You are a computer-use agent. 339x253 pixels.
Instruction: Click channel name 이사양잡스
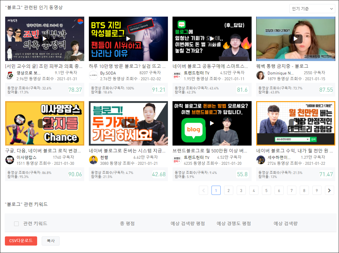[26, 157]
